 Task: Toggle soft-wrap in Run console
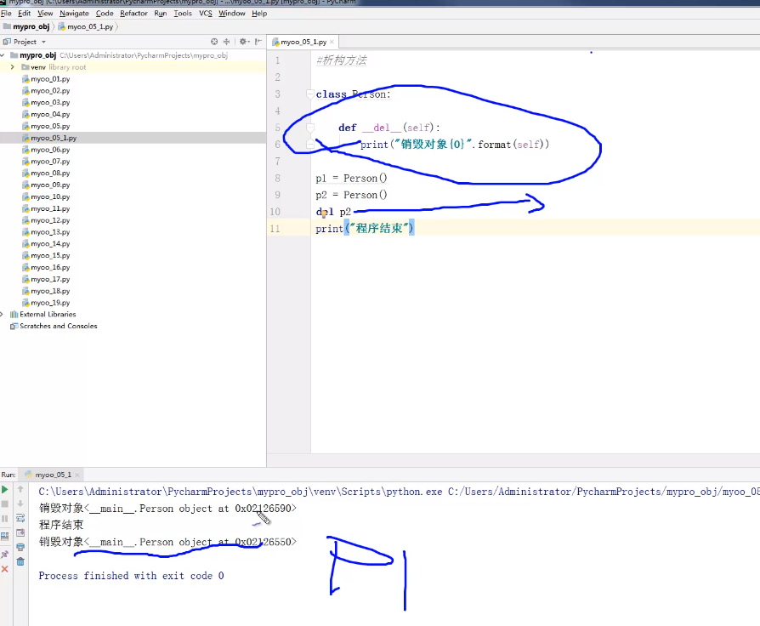[x=20, y=518]
